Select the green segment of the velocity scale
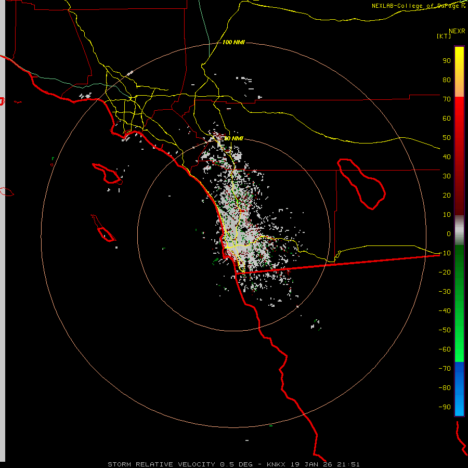 tap(459, 303)
